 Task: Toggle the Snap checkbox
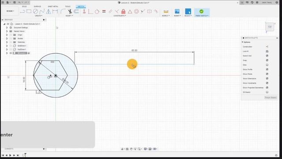coord(267,60)
